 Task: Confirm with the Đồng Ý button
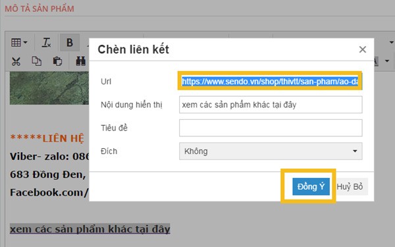(x=311, y=186)
